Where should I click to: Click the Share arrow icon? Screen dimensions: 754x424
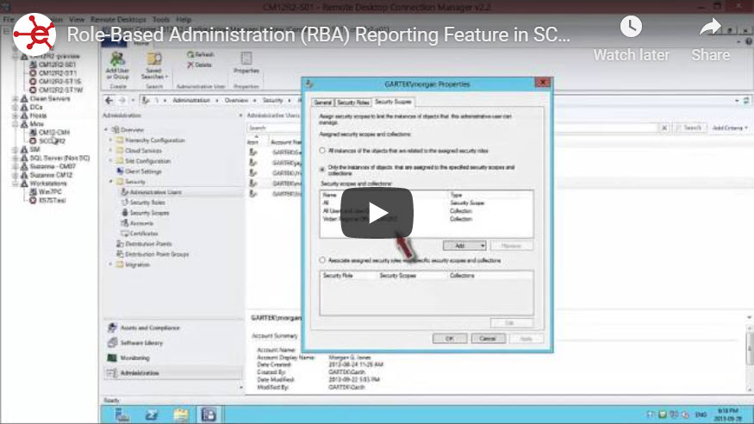pos(710,28)
